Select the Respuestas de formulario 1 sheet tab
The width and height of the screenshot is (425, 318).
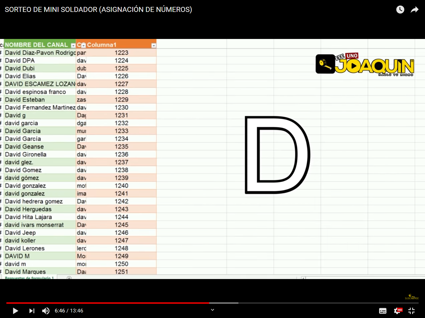(x=29, y=278)
